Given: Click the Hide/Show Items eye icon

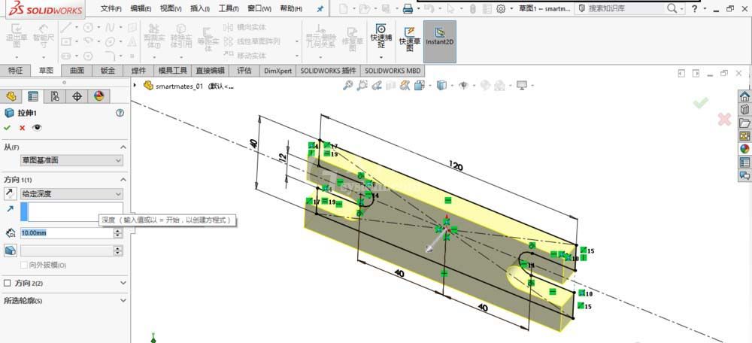Looking at the screenshot, I should (x=463, y=86).
